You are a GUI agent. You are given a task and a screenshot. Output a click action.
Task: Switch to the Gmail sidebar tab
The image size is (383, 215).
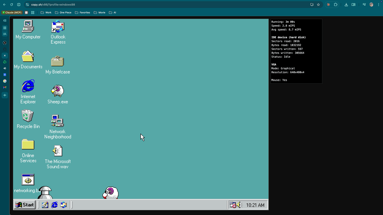coord(5,87)
